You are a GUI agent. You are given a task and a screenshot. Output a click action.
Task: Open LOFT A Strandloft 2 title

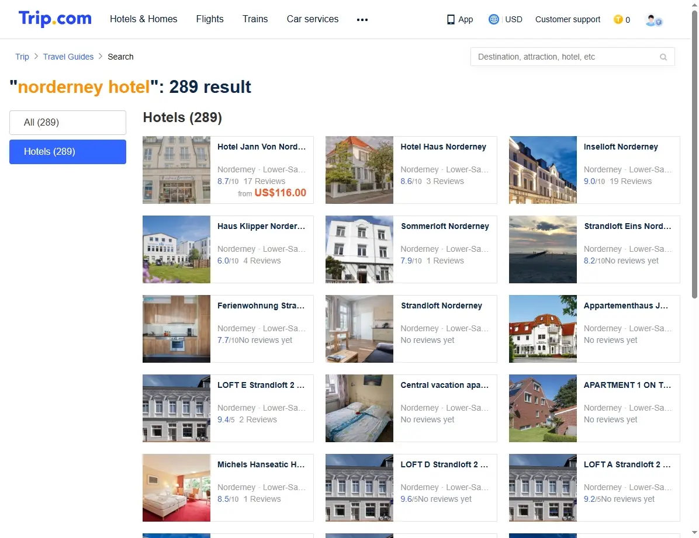(x=627, y=464)
